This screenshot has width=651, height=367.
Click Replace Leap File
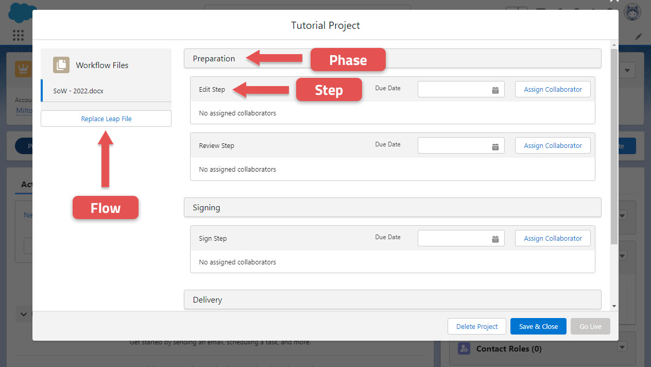[x=106, y=118]
